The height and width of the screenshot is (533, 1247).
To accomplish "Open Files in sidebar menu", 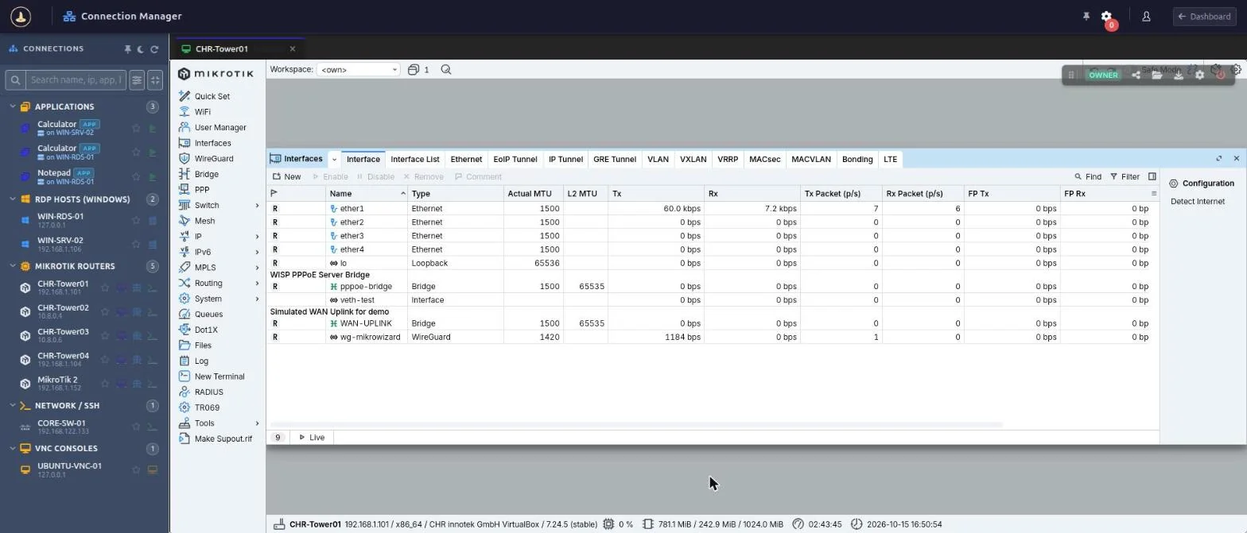I will click(203, 346).
